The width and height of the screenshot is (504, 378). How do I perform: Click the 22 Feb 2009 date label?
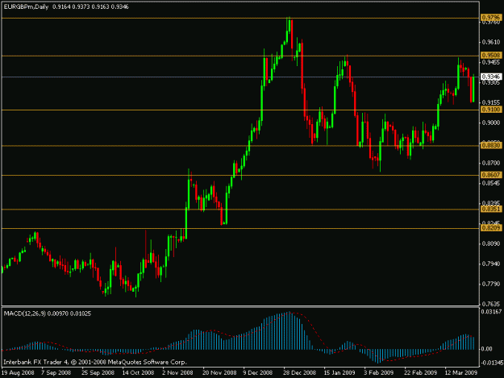pos(420,373)
